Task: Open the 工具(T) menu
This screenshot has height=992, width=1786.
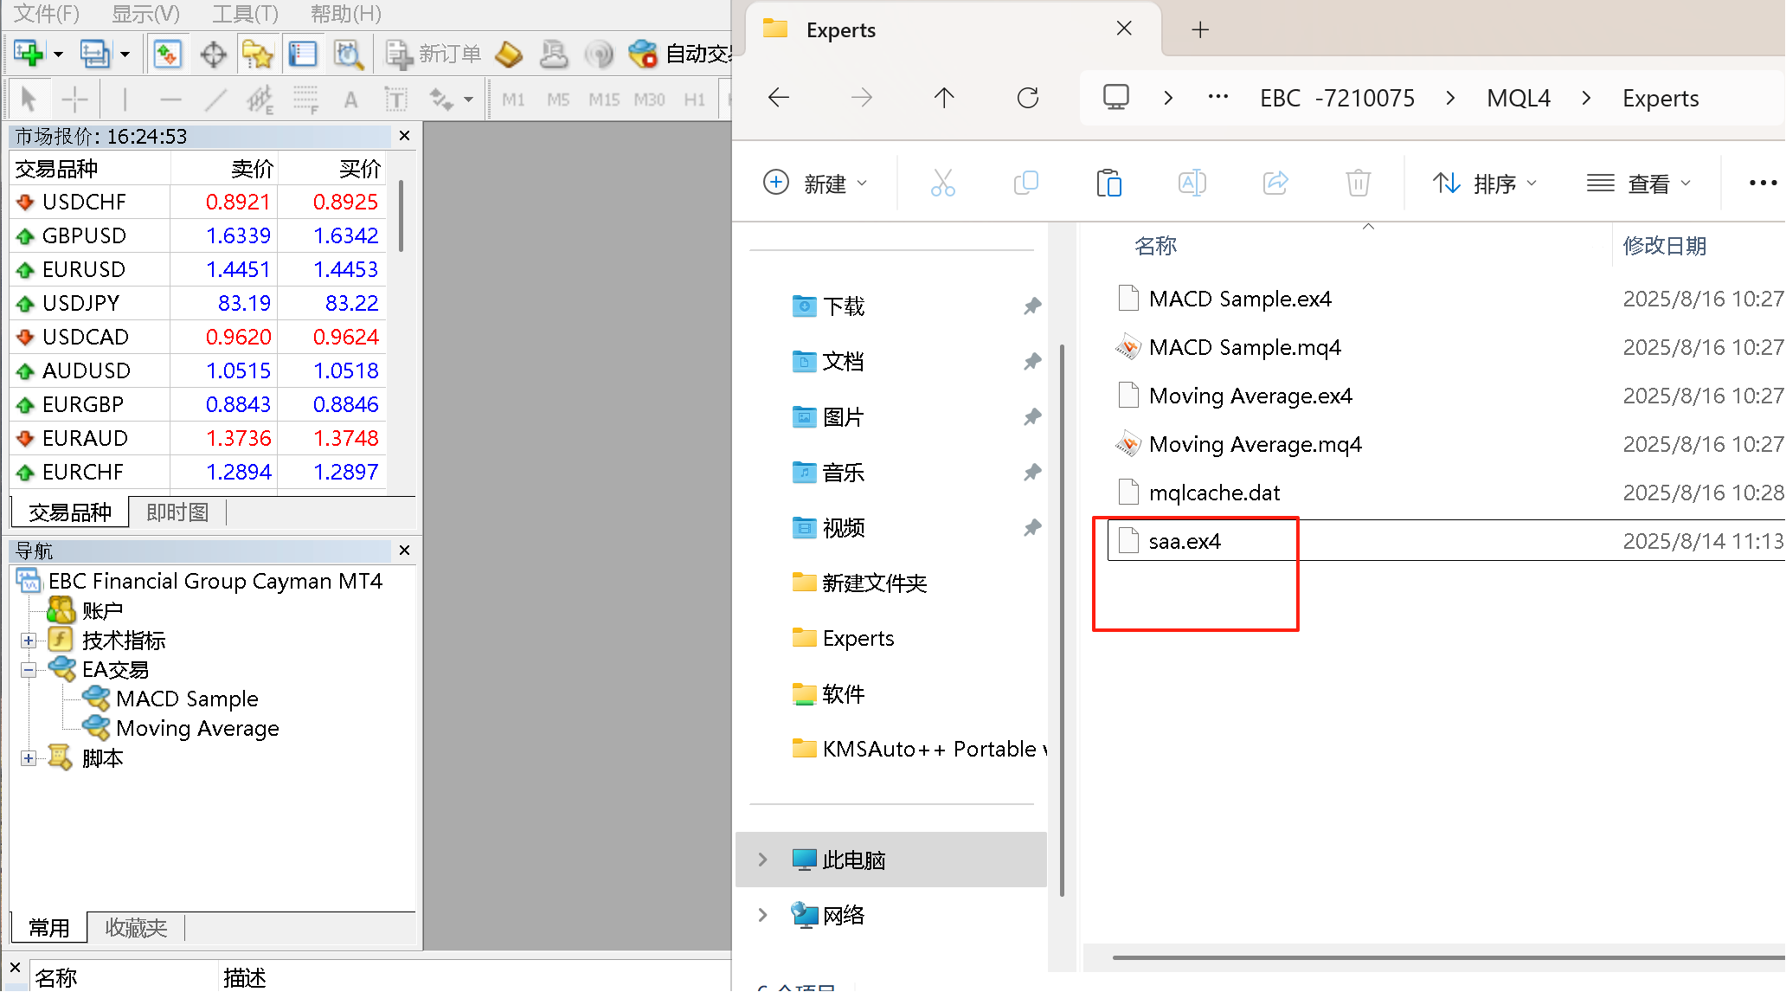Action: pos(245,13)
